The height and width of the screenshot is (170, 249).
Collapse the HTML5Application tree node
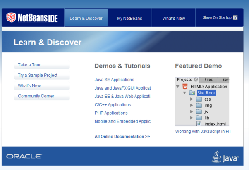178,87
